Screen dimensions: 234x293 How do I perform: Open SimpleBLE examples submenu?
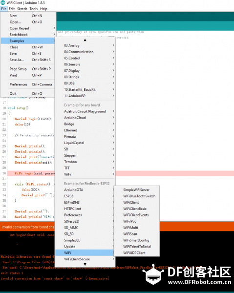tap(85, 240)
